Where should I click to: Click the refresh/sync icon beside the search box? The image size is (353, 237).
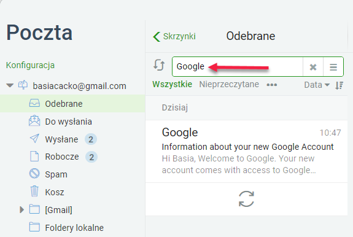[159, 65]
